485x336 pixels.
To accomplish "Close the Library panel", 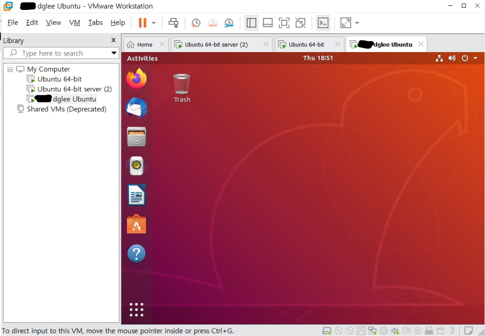I will coord(114,40).
